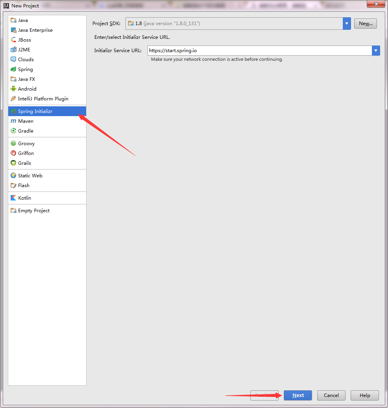388x408 pixels.
Task: Click the Android robot icon
Action: (13, 89)
